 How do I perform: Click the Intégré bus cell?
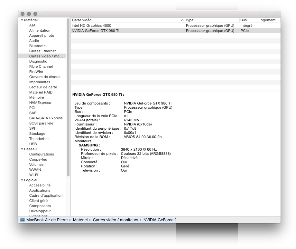246,25
